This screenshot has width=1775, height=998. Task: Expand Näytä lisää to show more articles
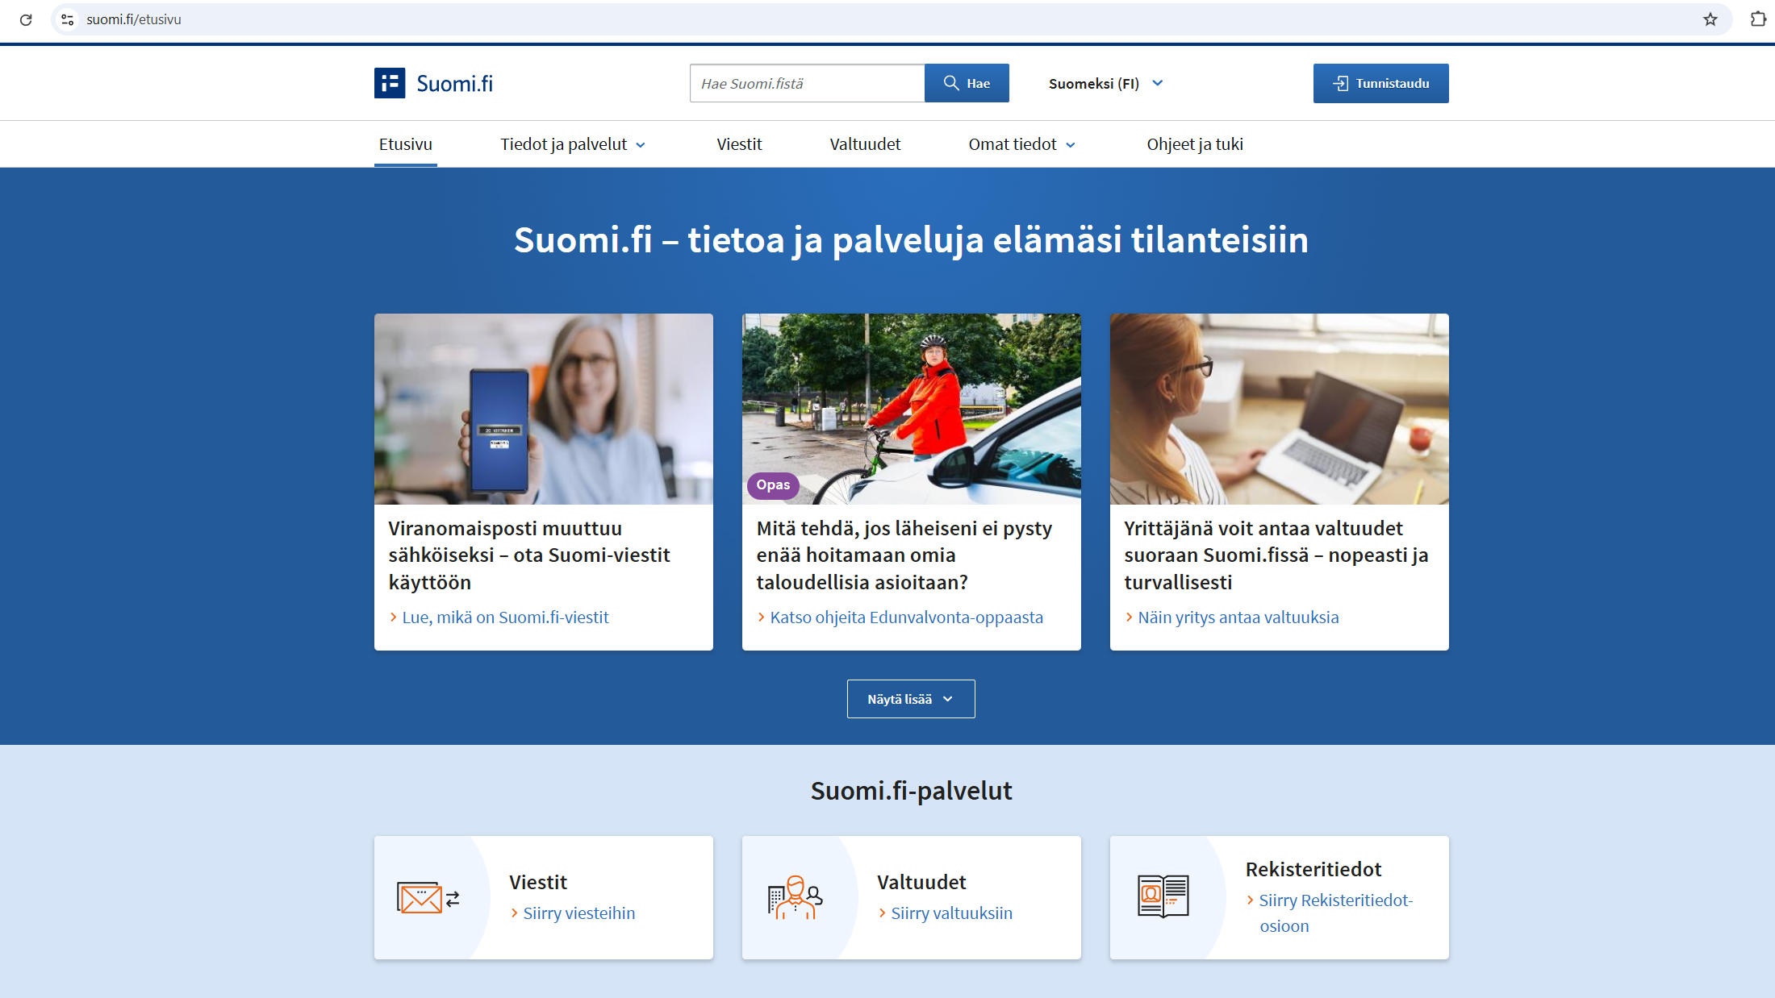[910, 698]
